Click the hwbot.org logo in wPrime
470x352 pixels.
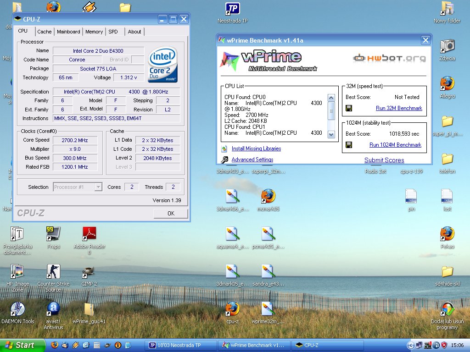point(389,58)
